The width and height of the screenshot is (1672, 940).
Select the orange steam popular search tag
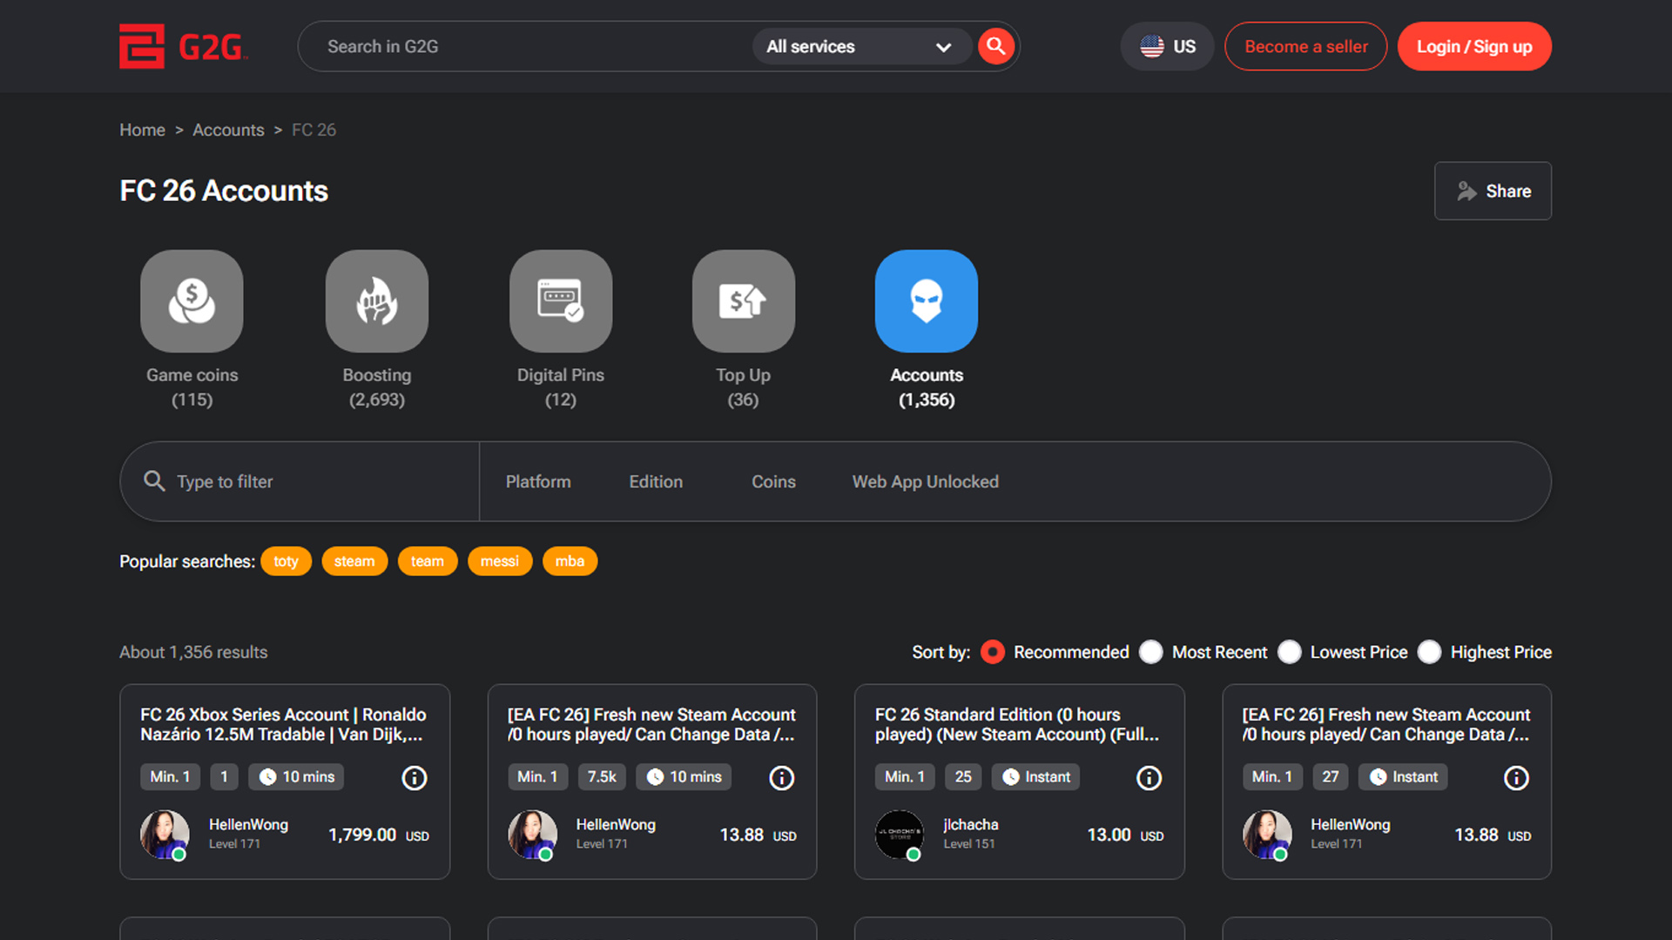click(x=354, y=561)
